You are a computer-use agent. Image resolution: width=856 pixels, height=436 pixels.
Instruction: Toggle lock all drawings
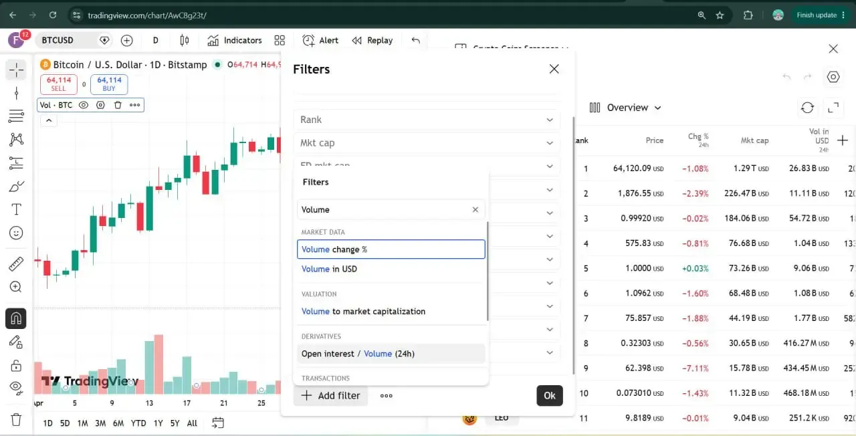coord(16,365)
